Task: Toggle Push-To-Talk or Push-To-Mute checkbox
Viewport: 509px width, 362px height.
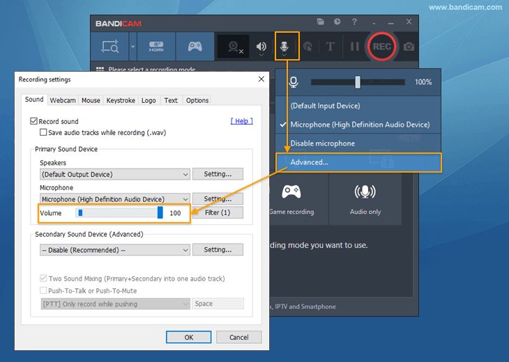Action: click(x=43, y=290)
